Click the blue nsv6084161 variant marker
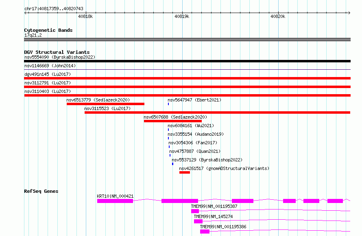The width and height of the screenshot is (362, 236). click(168, 130)
